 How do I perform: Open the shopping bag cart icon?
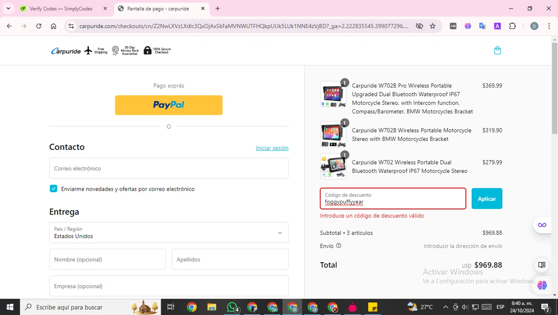click(x=497, y=50)
